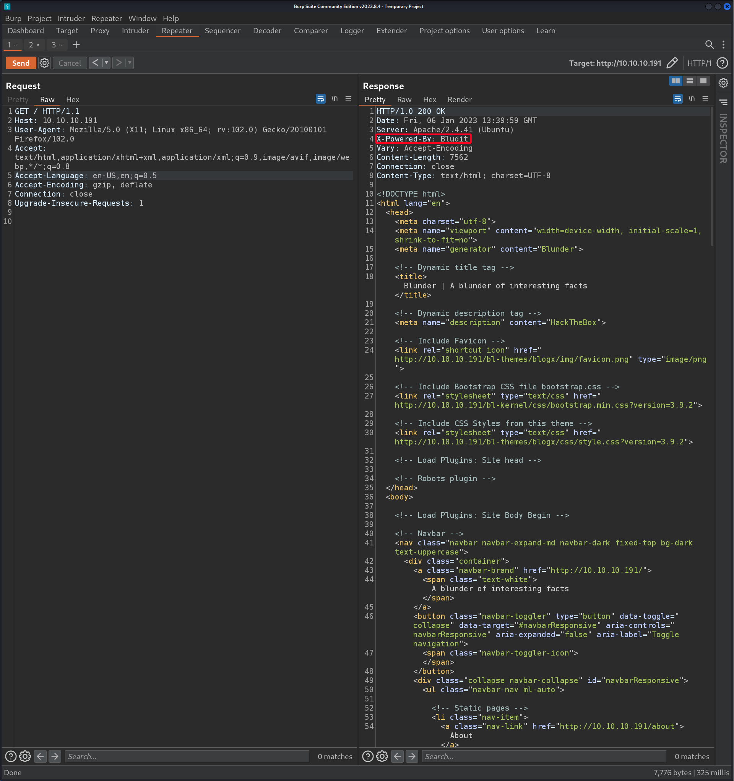This screenshot has height=781, width=734.
Task: Switch response to side-by-side layout icon
Action: 676,81
